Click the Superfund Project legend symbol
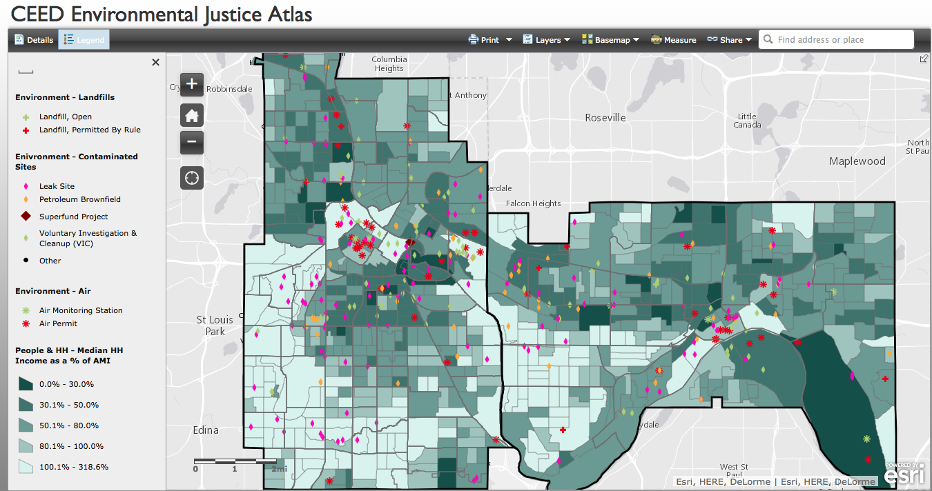Screen dimensions: 932x491 click(x=26, y=217)
